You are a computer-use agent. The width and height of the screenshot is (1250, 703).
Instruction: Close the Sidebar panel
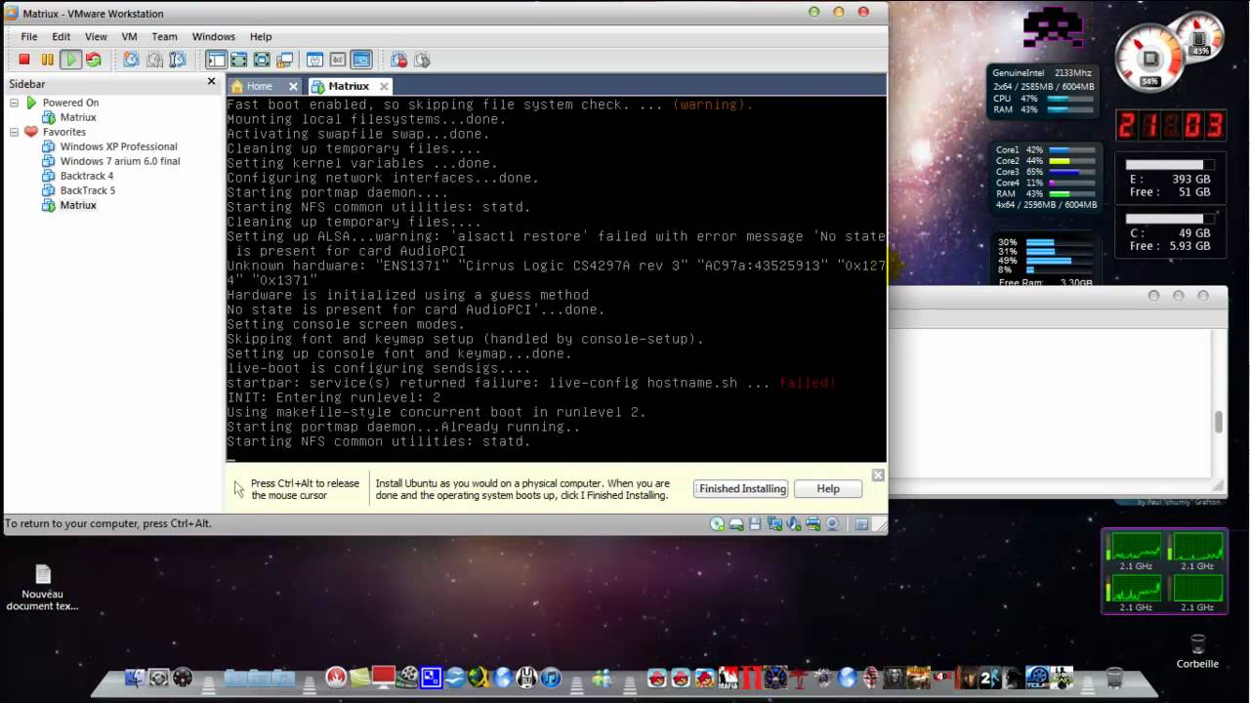tap(211, 82)
